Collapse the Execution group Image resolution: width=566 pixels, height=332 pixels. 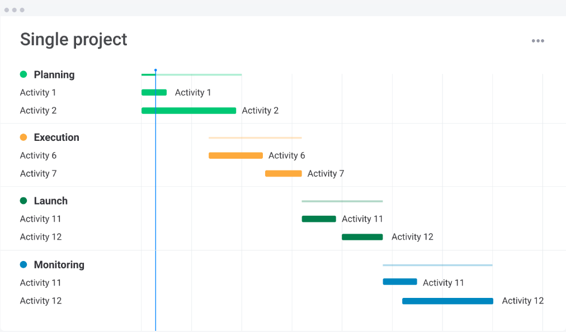click(56, 137)
